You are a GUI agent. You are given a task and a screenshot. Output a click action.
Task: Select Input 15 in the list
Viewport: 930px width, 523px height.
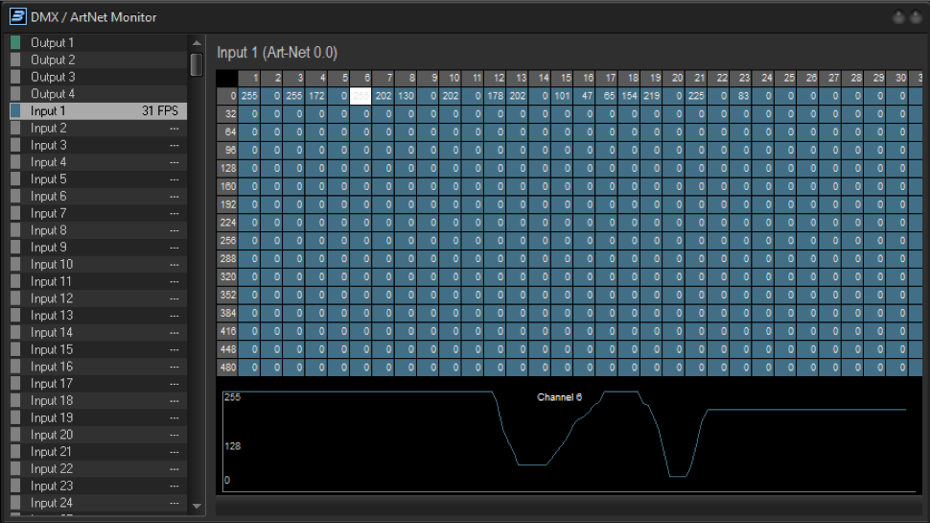(99, 349)
